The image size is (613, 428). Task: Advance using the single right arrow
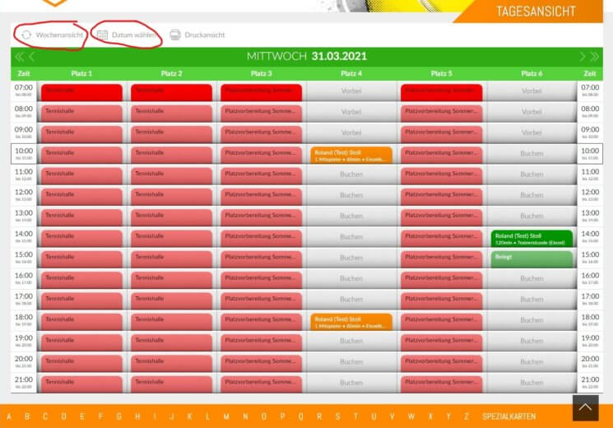[x=583, y=57]
